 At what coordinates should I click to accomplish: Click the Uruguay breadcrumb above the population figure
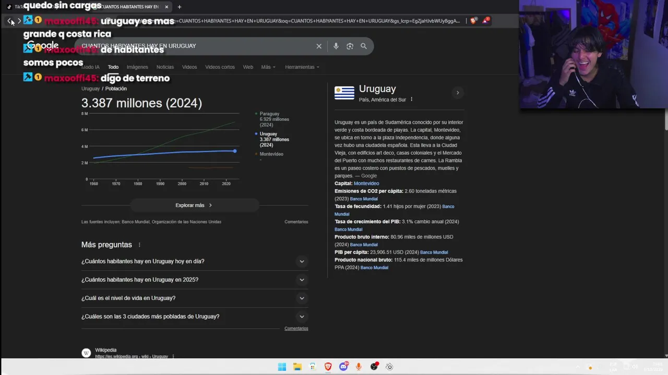click(90, 89)
